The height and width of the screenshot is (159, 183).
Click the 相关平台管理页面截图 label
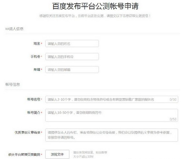24,154
